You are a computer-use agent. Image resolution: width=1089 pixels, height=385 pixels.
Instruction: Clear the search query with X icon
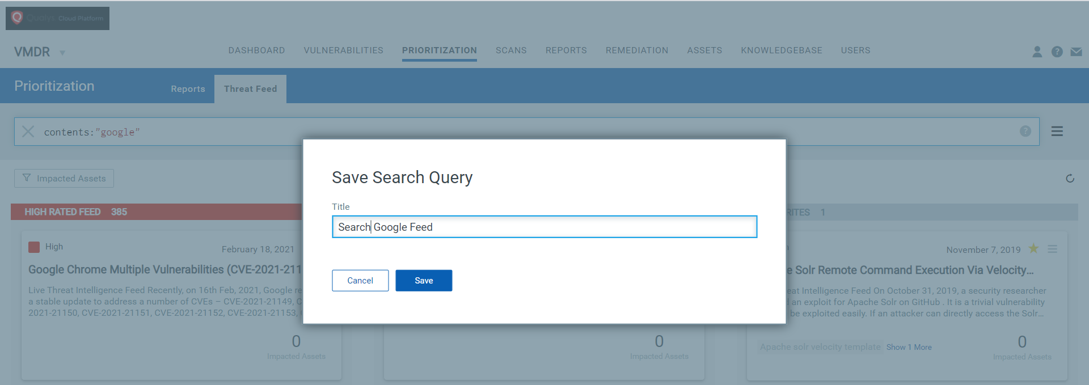(28, 132)
